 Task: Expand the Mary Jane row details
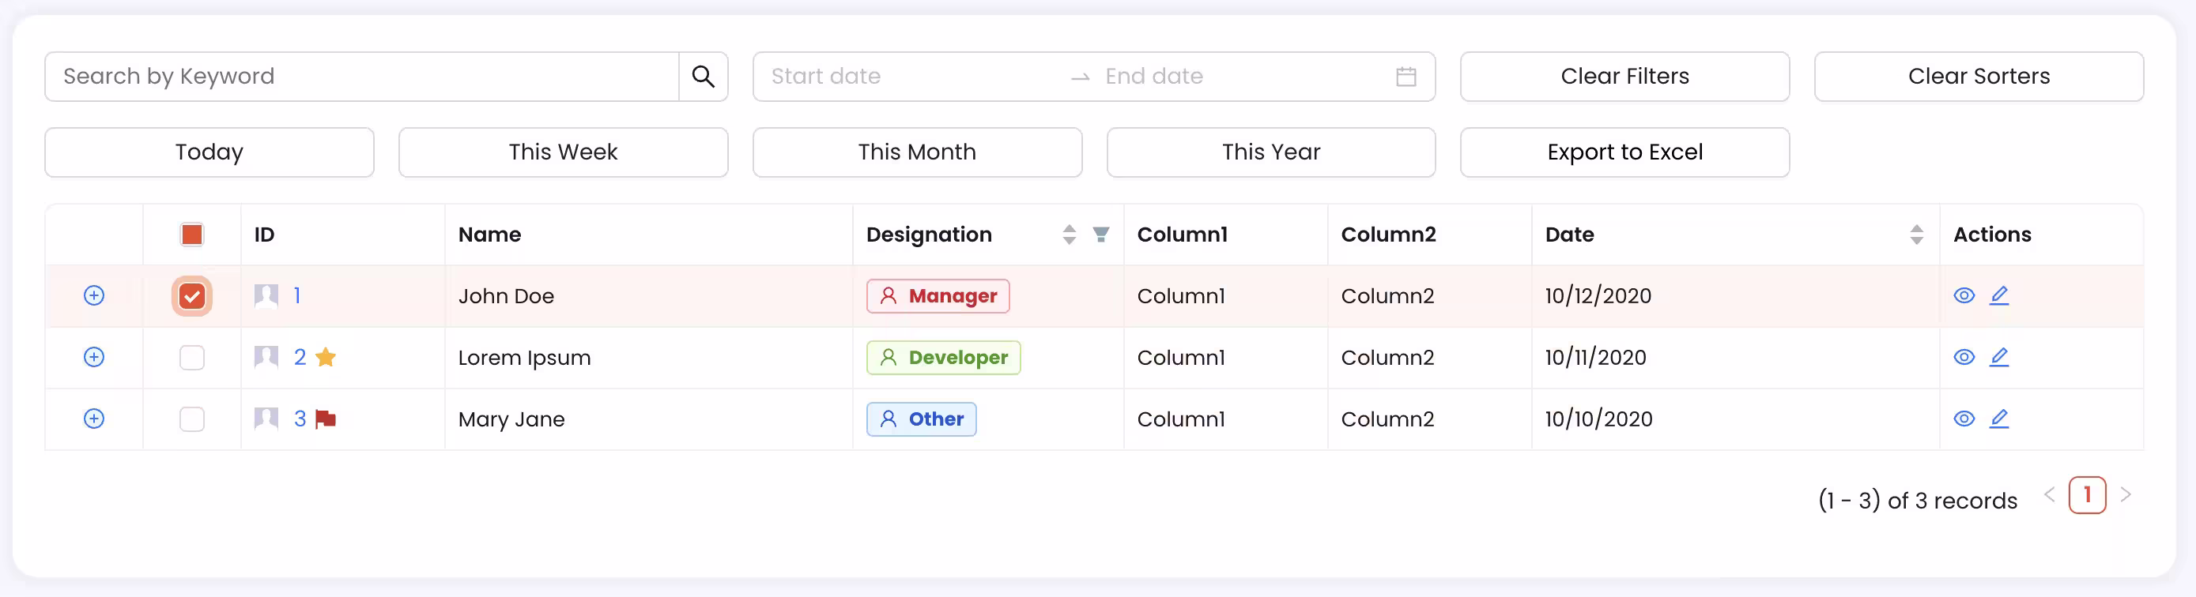click(94, 419)
